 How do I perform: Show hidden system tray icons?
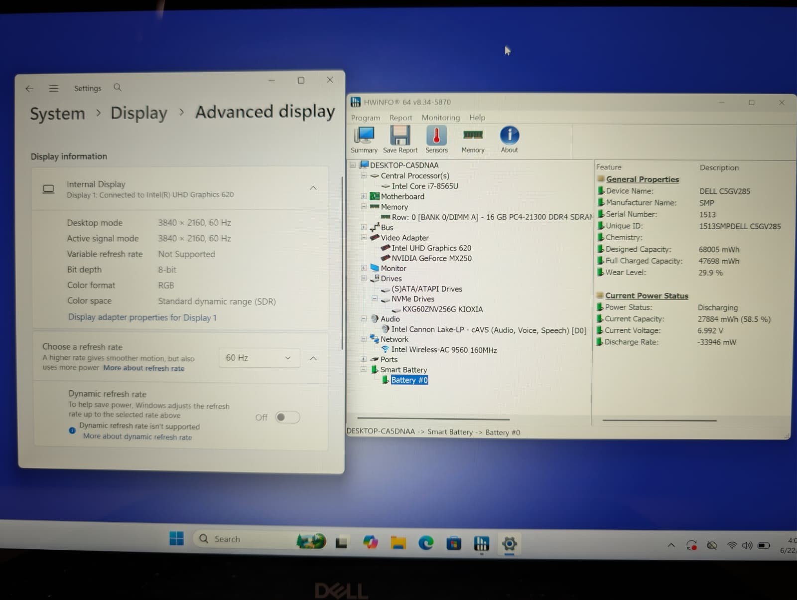pos(671,545)
